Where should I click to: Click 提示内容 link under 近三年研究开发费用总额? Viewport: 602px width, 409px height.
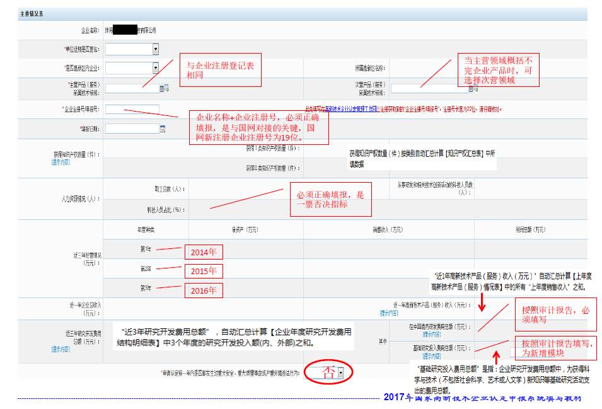61,349
